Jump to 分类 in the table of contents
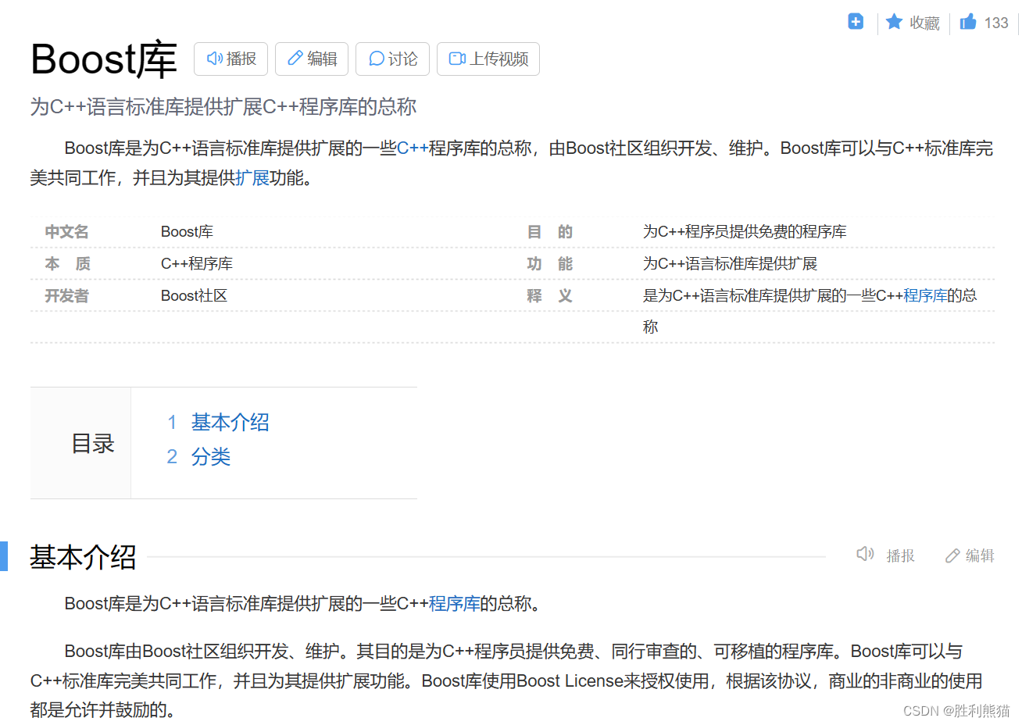The image size is (1022, 725). pos(211,457)
